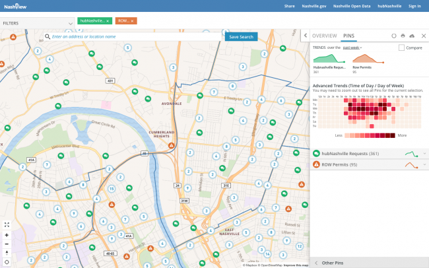This screenshot has height=268, width=429.
Task: Remove the ROW filter tag
Action: pos(132,21)
